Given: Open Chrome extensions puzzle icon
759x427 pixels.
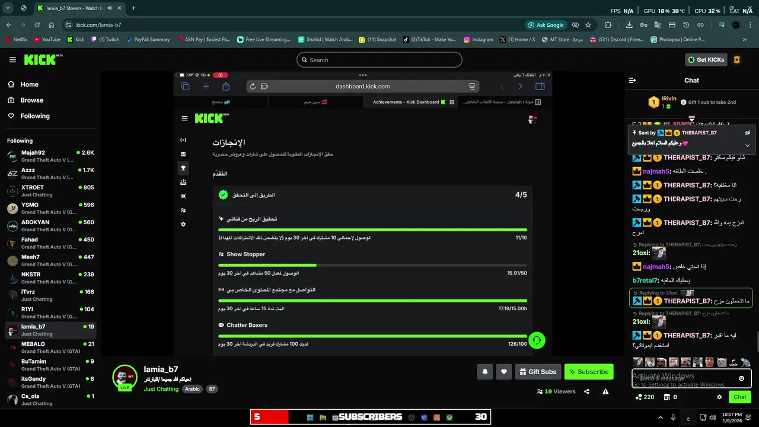Looking at the screenshot, I should (x=608, y=25).
